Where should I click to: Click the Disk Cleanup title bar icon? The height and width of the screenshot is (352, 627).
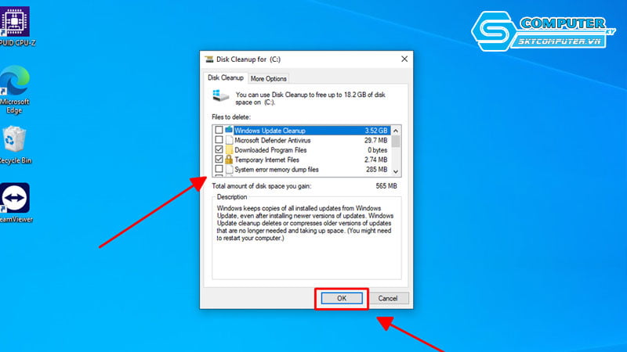pyautogui.click(x=208, y=59)
